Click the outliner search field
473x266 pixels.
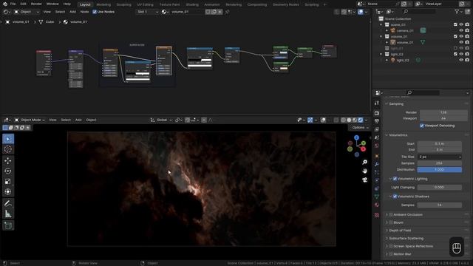(x=419, y=12)
